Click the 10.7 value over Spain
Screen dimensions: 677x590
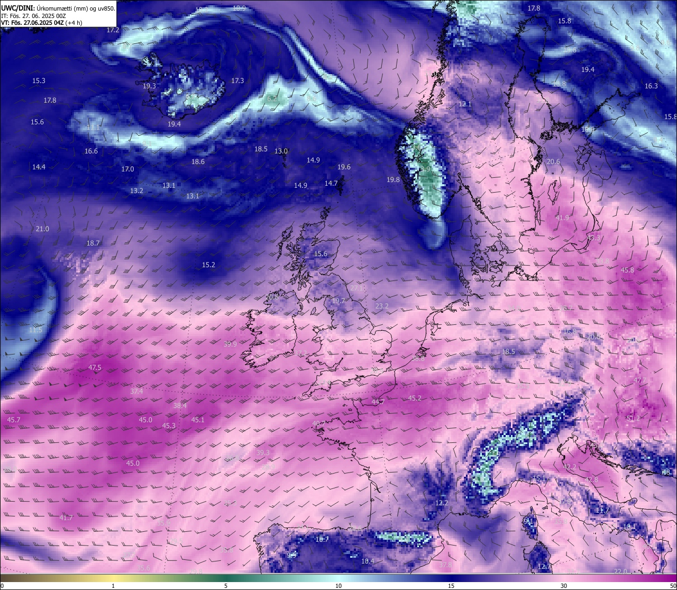click(x=322, y=540)
